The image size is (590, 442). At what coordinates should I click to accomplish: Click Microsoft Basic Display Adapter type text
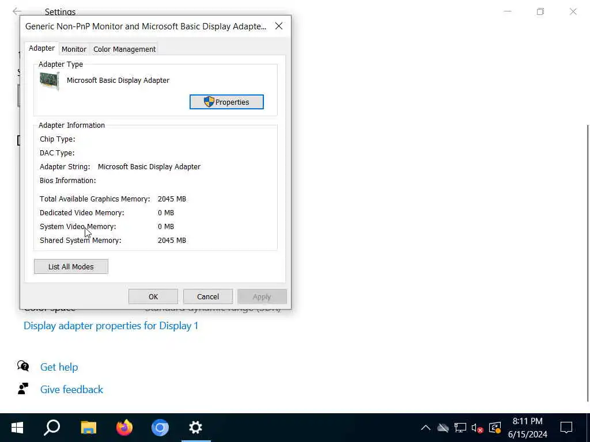[x=118, y=80]
